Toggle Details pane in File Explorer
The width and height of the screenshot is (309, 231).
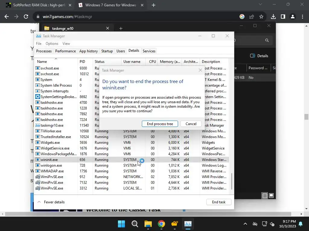259,56
